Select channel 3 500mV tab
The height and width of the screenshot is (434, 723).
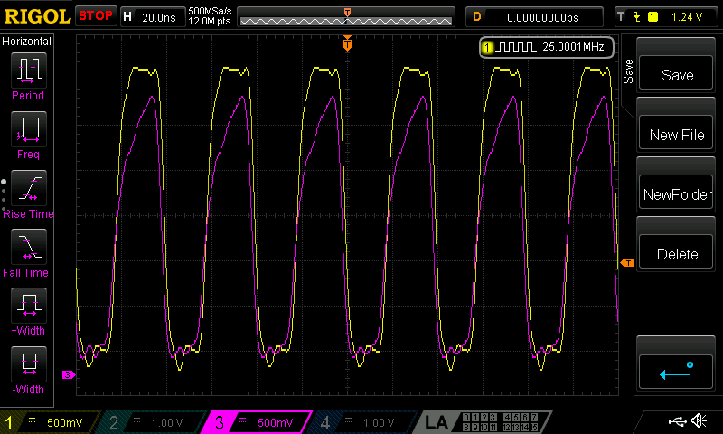pos(258,422)
